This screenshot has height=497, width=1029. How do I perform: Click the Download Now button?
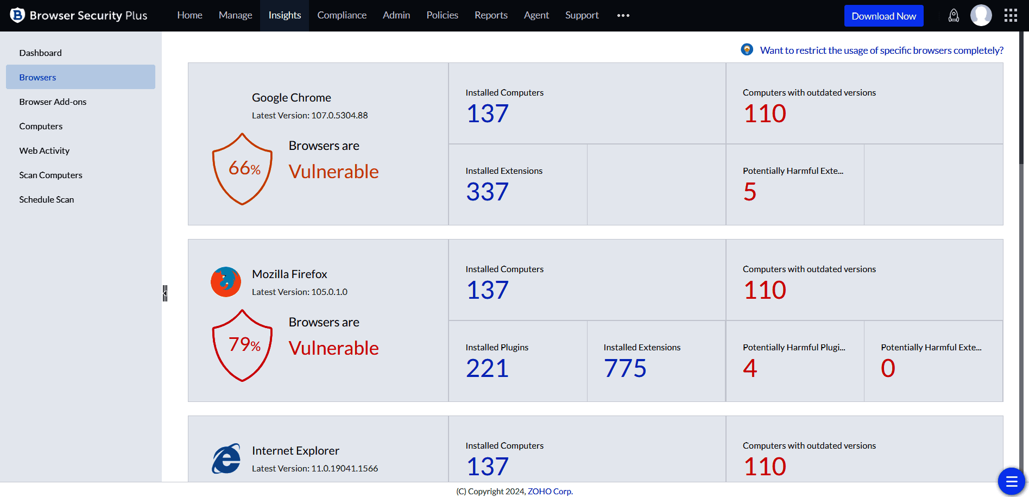[883, 16]
